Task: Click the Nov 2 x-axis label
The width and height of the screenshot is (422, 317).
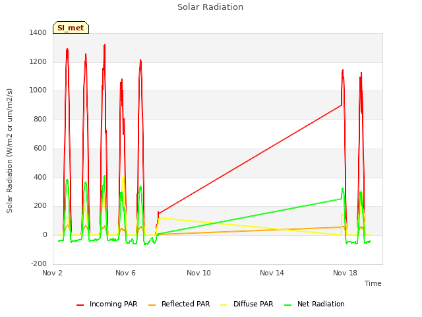Action: pos(52,273)
